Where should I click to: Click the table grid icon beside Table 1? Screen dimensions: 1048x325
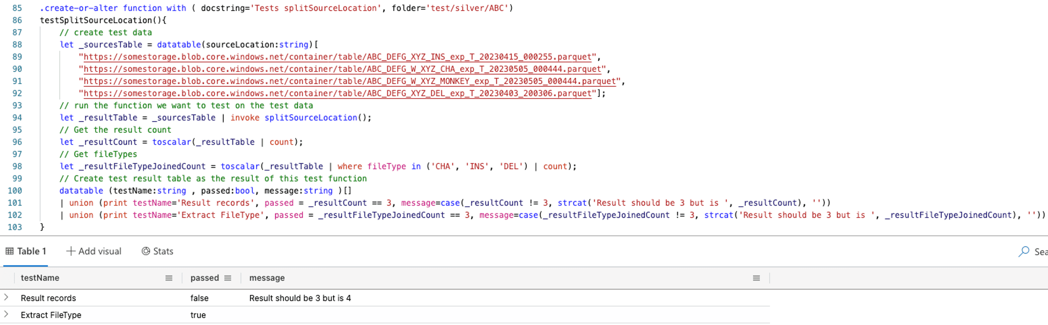tap(10, 251)
